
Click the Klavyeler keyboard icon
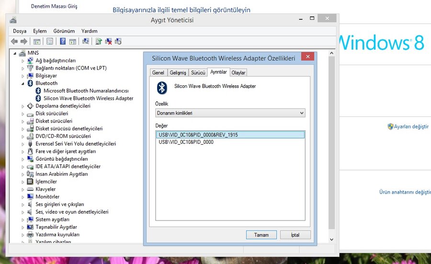click(x=30, y=189)
